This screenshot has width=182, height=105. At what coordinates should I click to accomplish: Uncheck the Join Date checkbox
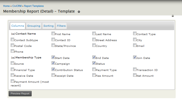[135, 57]
